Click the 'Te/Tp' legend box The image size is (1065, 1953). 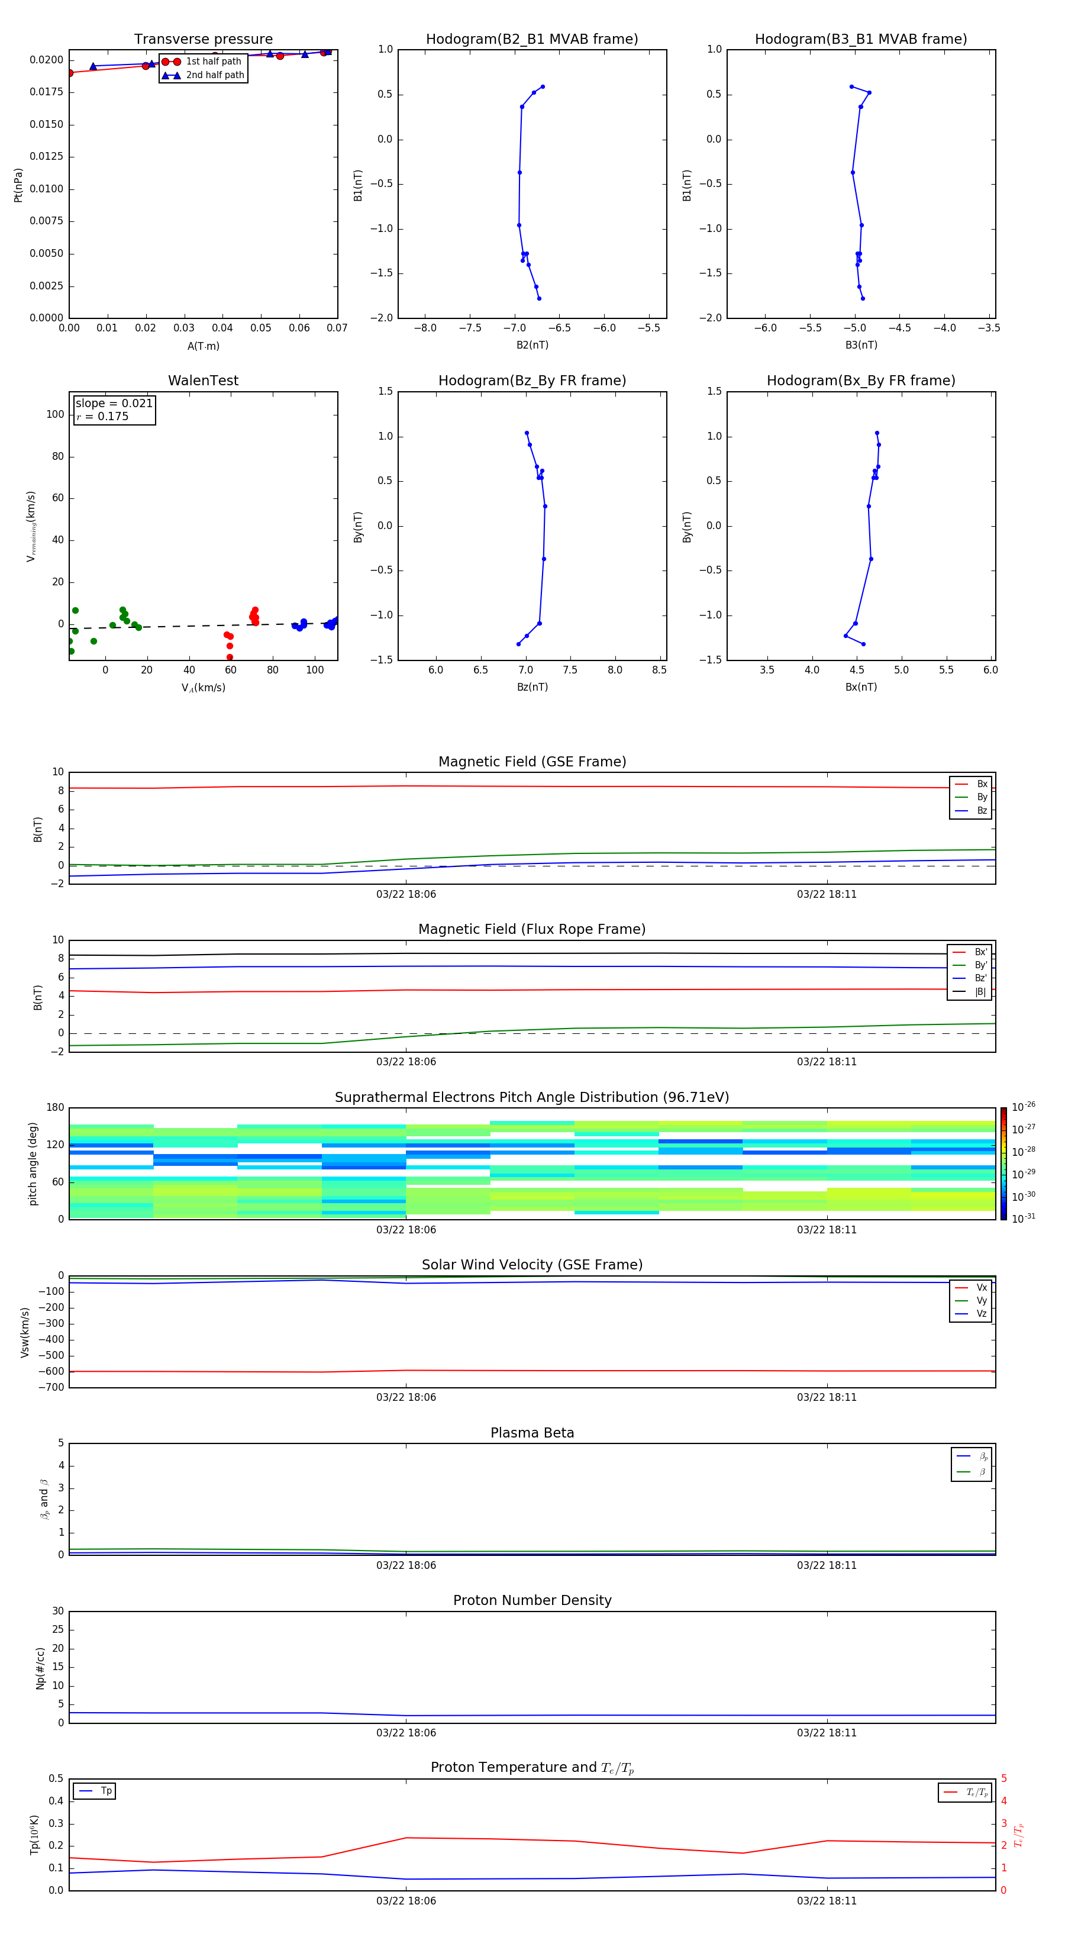coord(965,1793)
